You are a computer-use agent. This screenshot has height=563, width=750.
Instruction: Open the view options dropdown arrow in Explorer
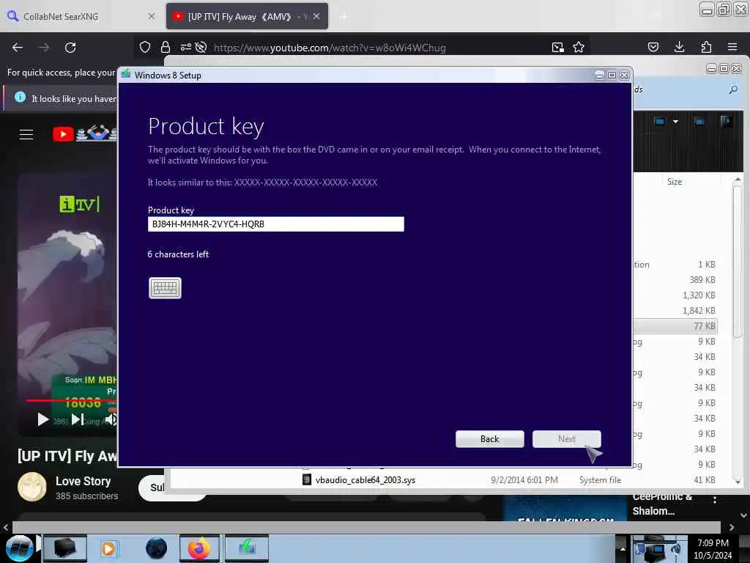coord(675,122)
